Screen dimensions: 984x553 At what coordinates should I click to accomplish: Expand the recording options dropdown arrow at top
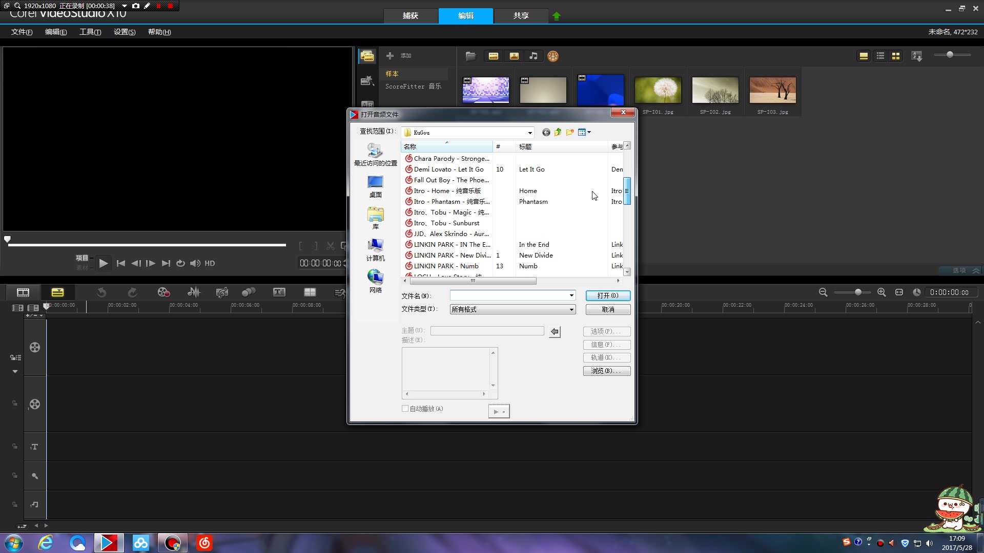(x=124, y=6)
